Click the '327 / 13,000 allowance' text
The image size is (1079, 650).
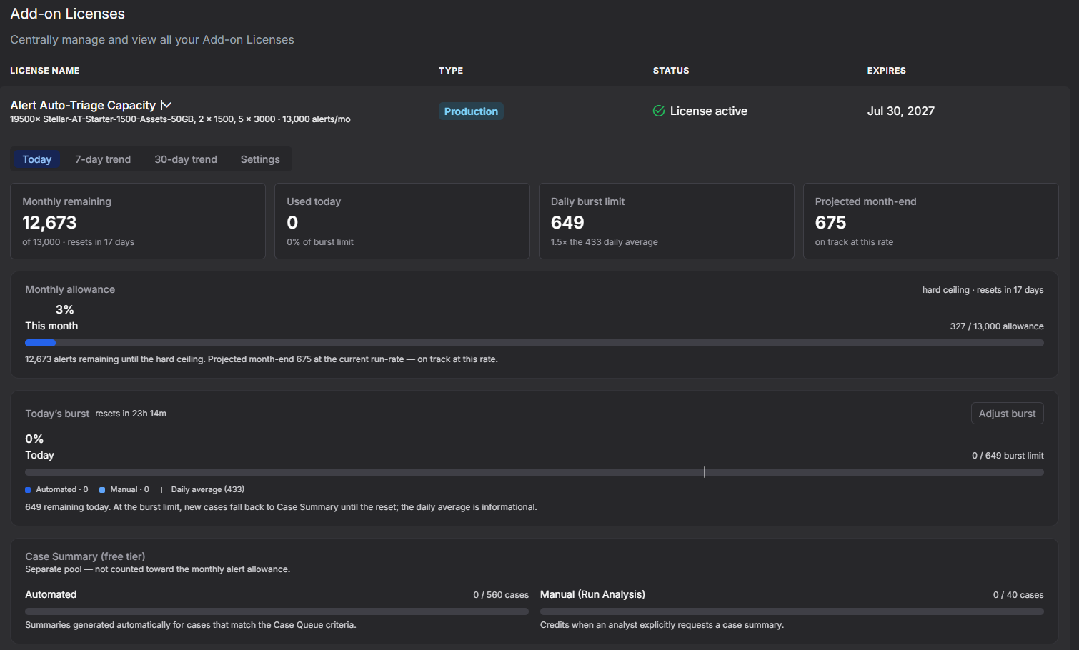click(997, 326)
